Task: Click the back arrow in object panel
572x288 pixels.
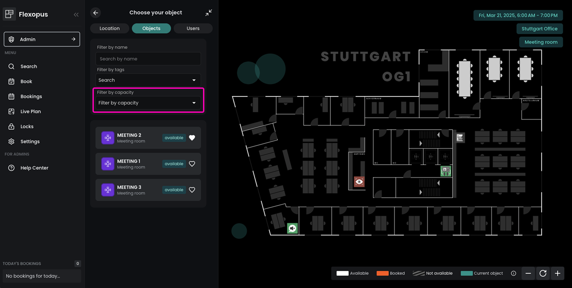Action: [x=96, y=13]
